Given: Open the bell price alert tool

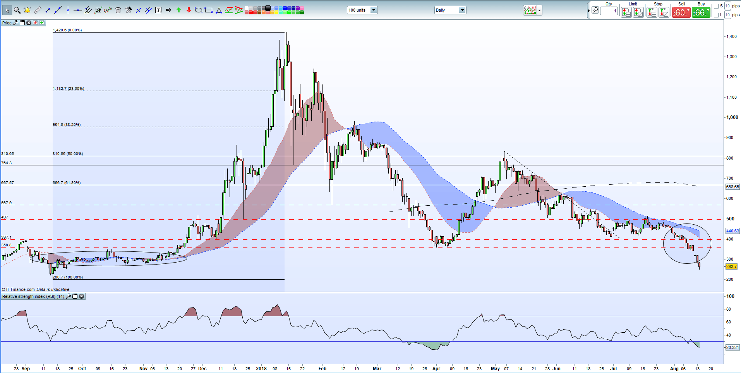Looking at the screenshot, I should (x=27, y=10).
